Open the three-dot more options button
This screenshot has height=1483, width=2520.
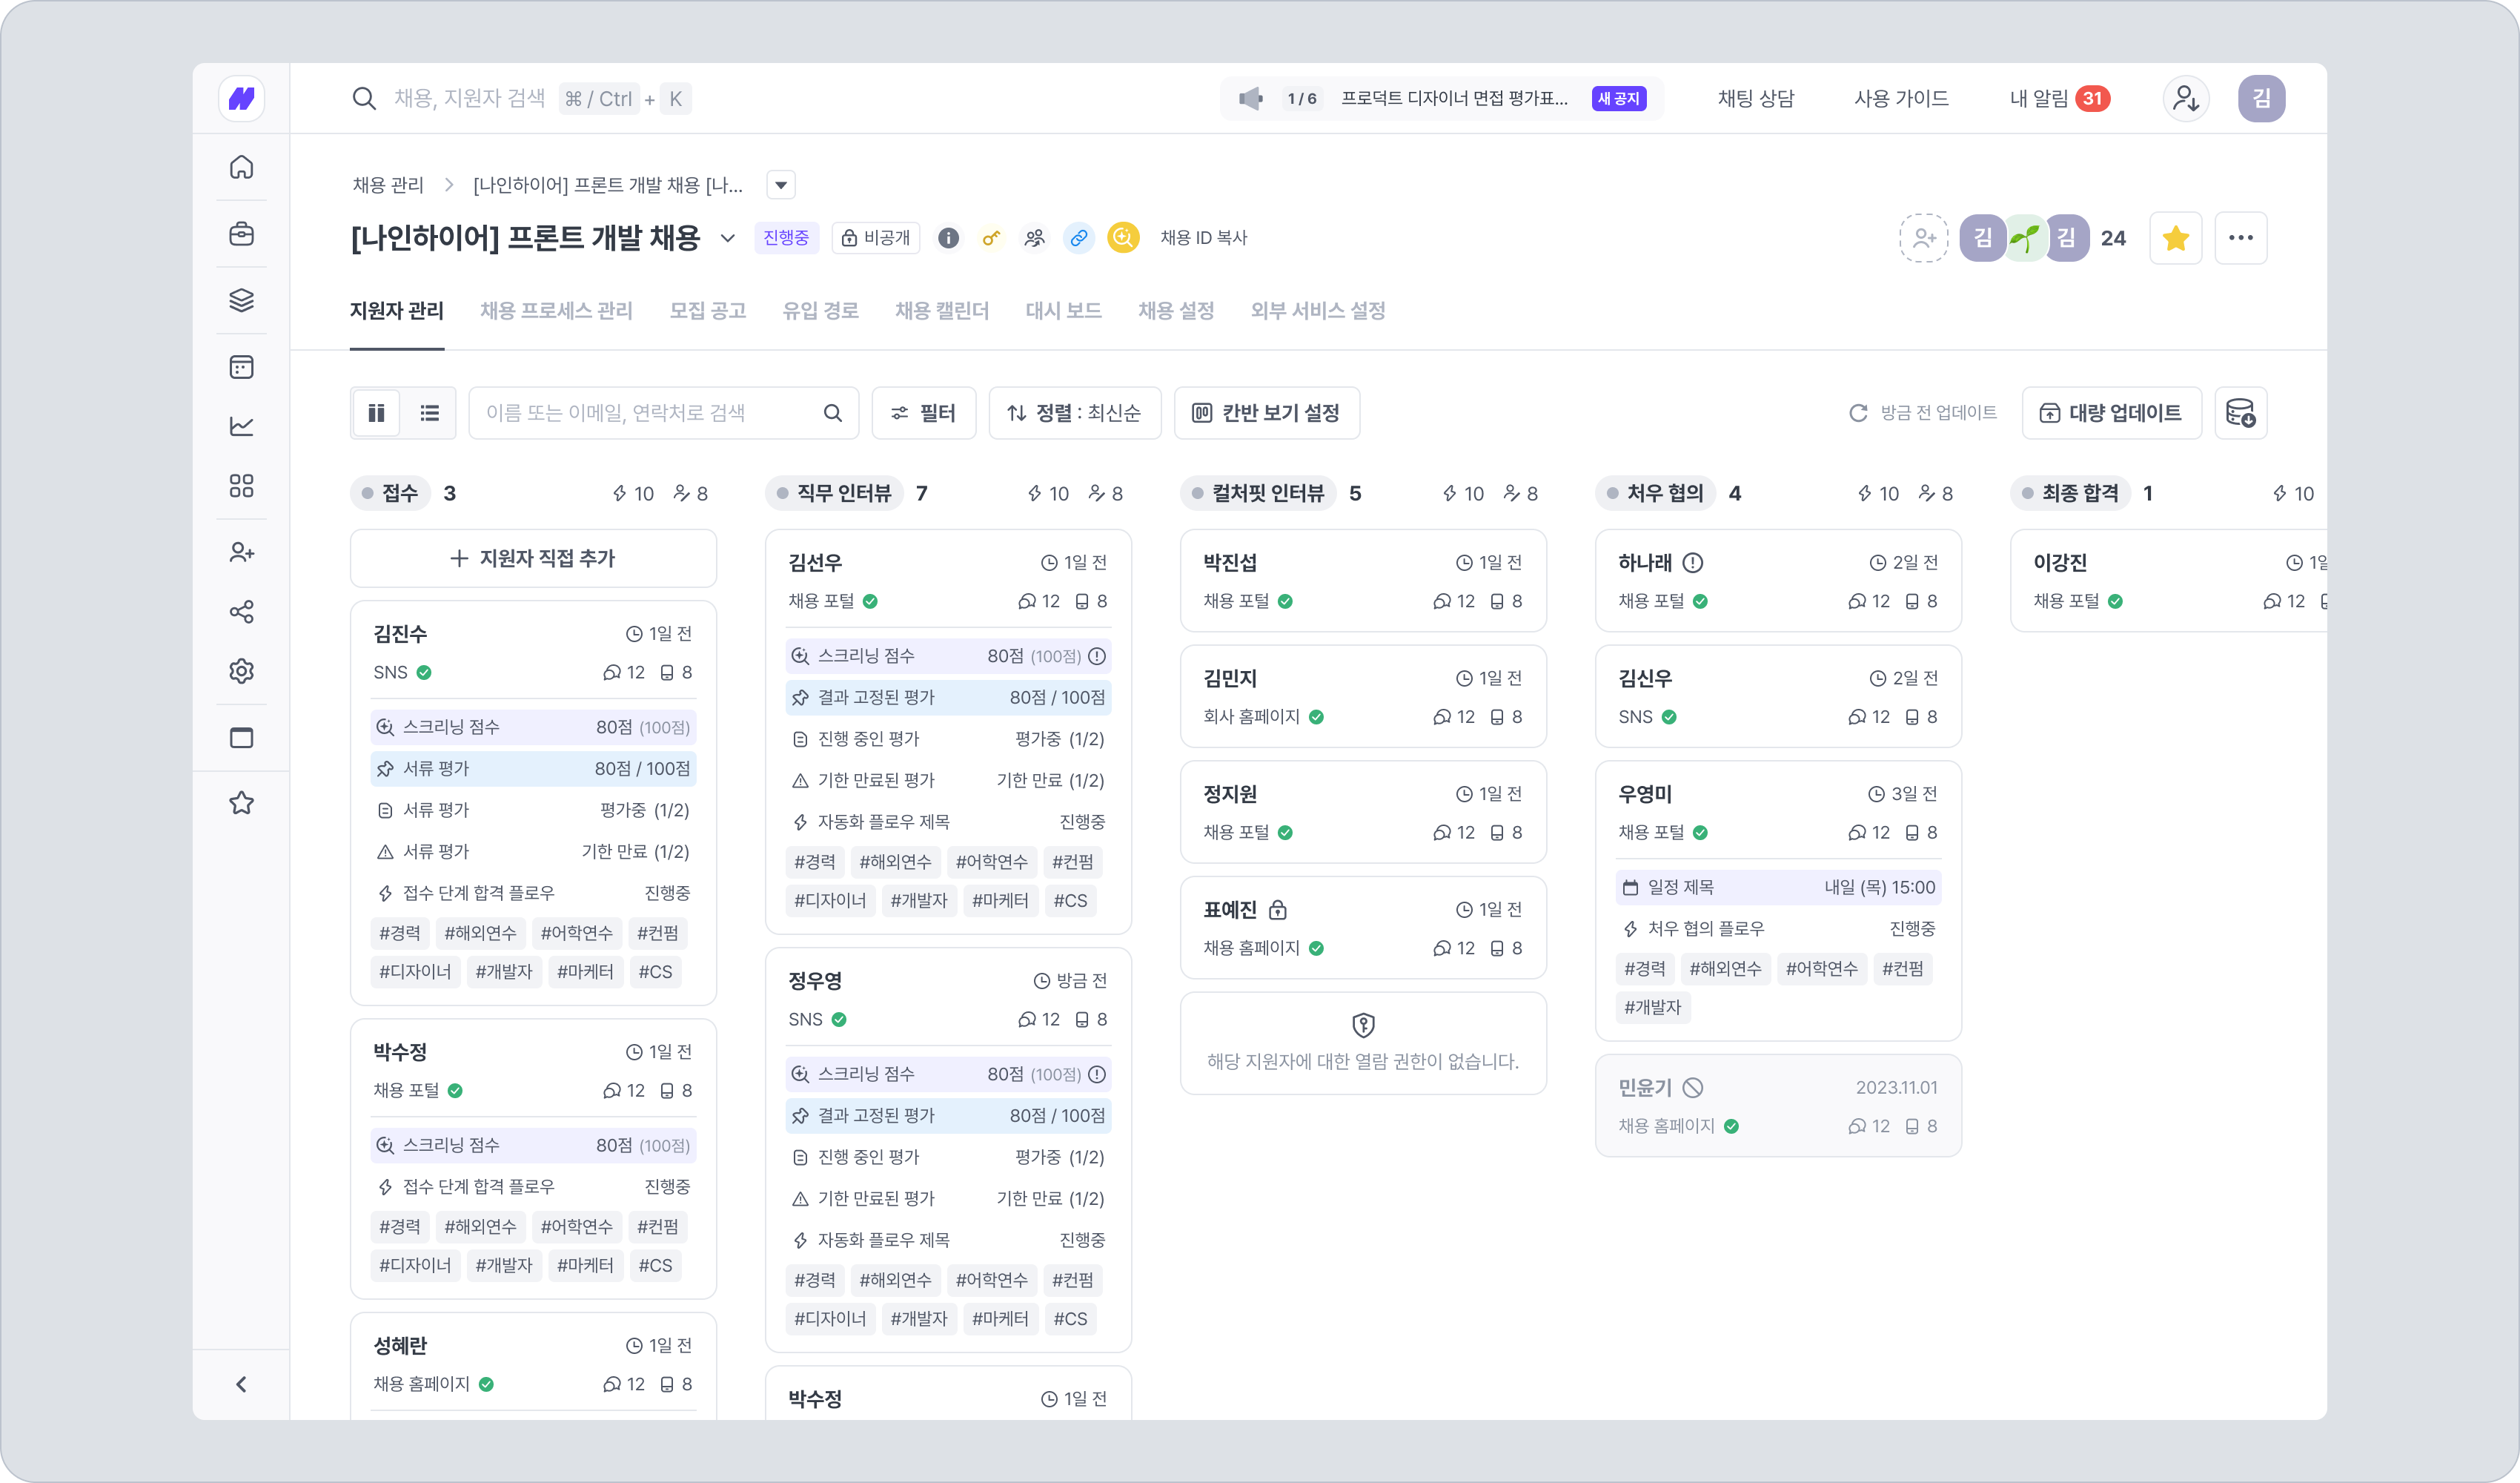(x=2240, y=238)
